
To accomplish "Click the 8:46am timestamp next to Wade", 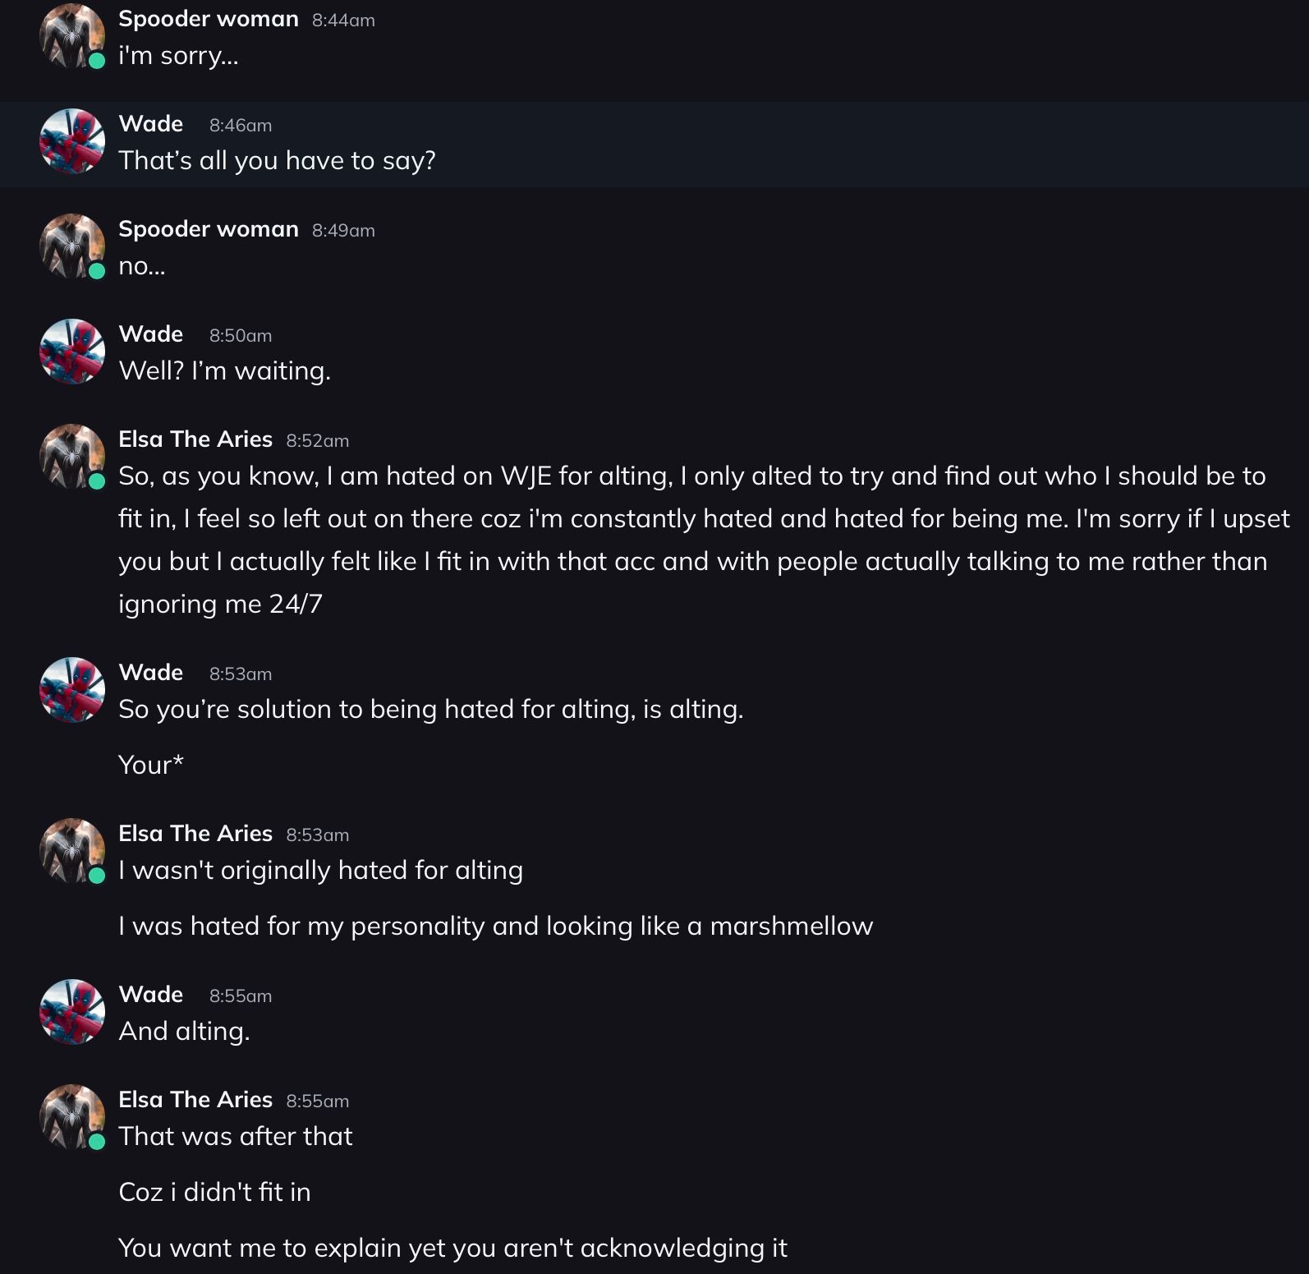I will coord(241,126).
